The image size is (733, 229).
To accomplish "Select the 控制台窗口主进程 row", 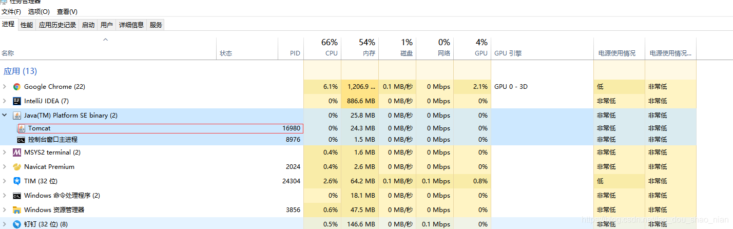I will (348, 140).
